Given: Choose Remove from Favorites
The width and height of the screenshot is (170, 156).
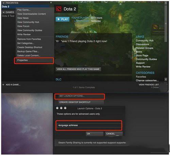Looking at the screenshot, I should click(29, 39).
